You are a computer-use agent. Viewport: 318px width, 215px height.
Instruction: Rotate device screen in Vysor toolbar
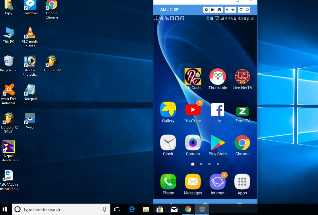pos(241,10)
